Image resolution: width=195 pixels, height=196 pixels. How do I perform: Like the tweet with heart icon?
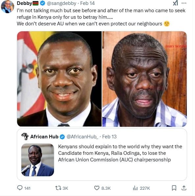97,188
